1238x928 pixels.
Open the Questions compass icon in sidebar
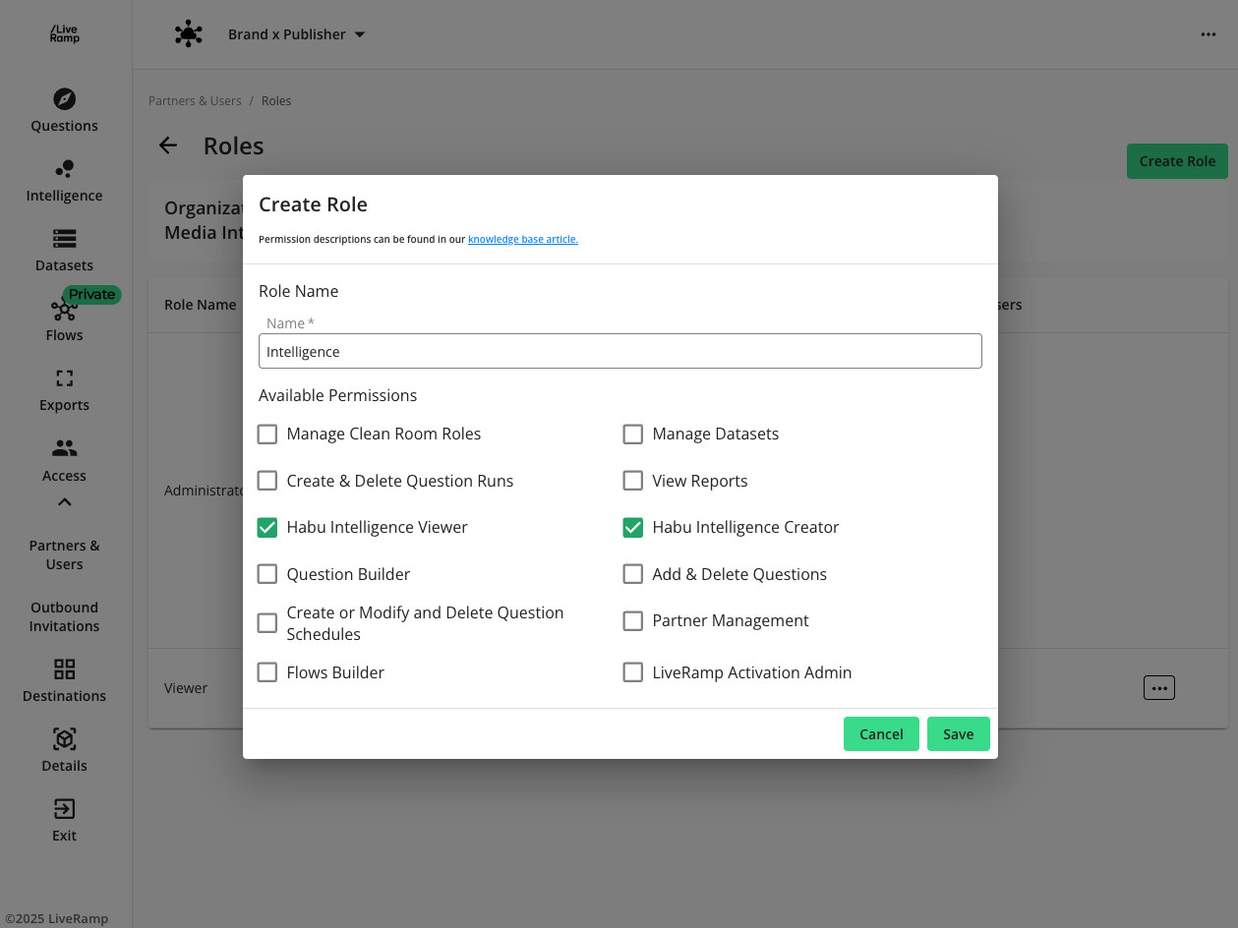[64, 99]
